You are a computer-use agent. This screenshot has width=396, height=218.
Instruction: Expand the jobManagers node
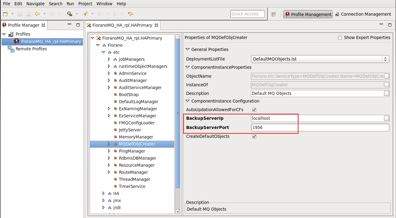[x=109, y=59]
